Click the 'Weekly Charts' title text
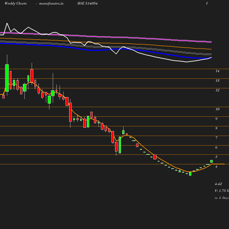The image size is (229, 229). 16,3
